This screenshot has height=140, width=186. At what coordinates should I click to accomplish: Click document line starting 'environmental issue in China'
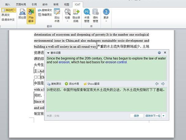[x=91, y=41]
